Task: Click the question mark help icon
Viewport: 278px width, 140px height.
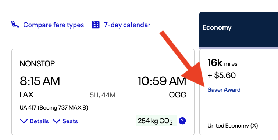Action: (182, 121)
